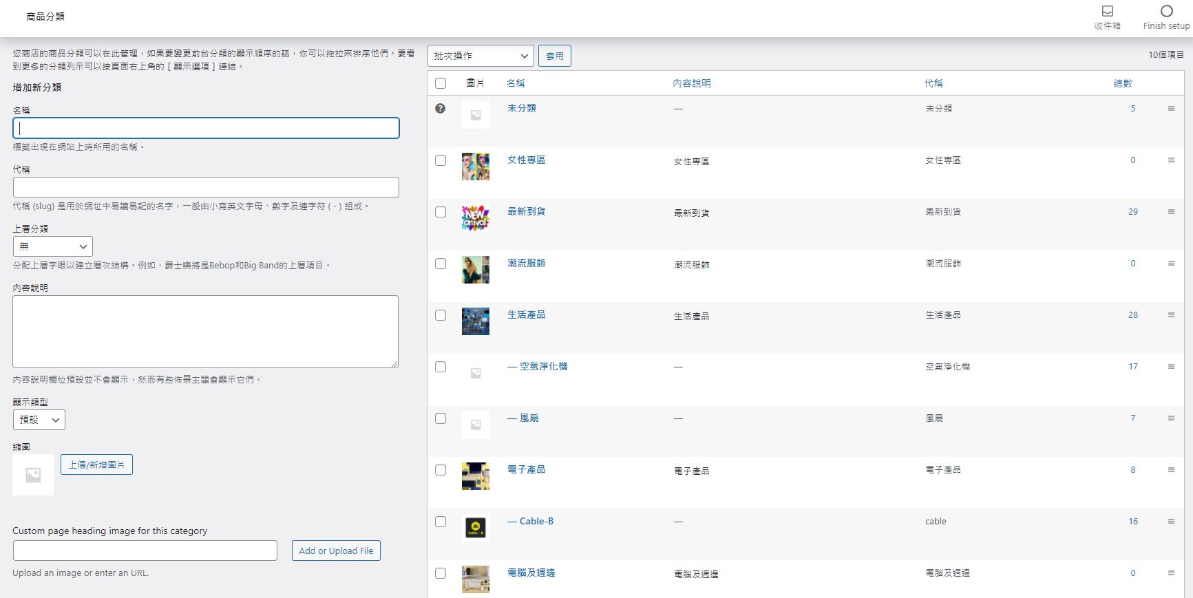1193x598 pixels.
Task: Sort the table by 名稱 column
Action: 515,83
